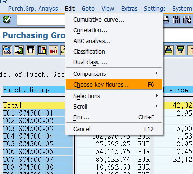Click the green Enter checkmark icon
This screenshot has height=174, width=193.
click(7, 20)
